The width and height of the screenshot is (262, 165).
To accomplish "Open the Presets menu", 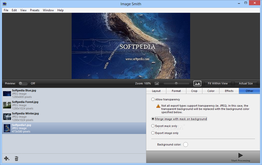I will point(35,10).
